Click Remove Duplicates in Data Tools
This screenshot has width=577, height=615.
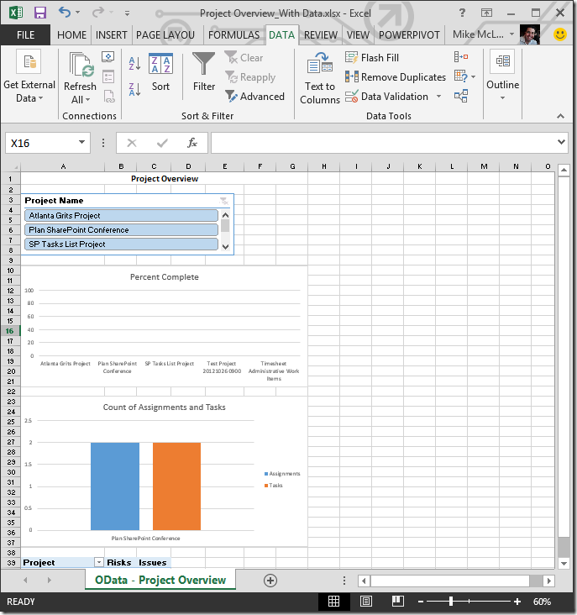coord(395,77)
